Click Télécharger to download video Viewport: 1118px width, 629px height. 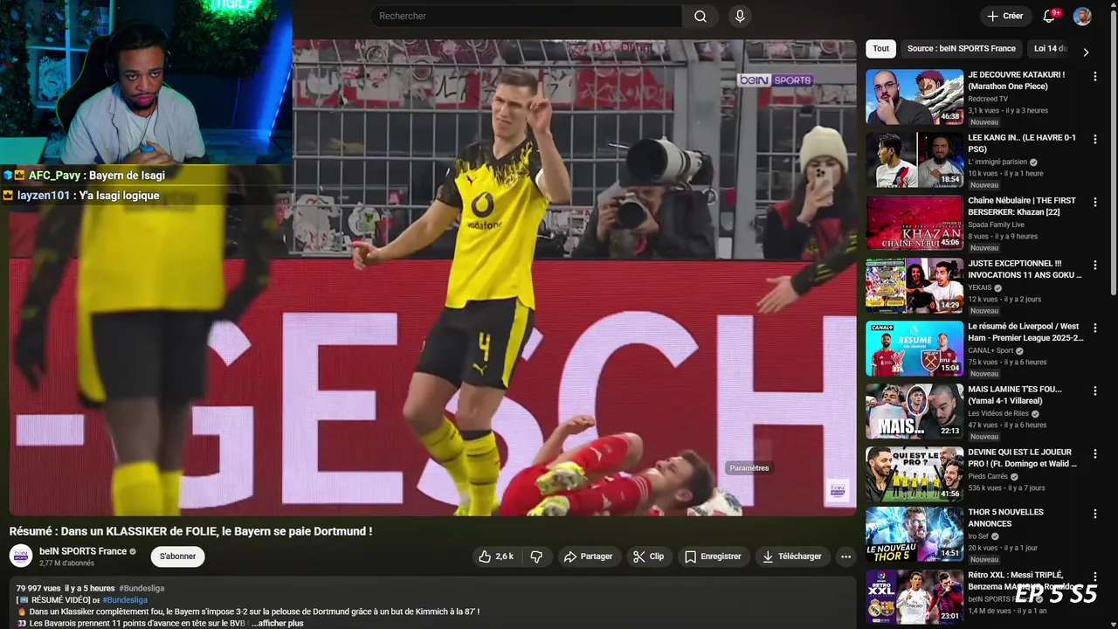click(791, 556)
